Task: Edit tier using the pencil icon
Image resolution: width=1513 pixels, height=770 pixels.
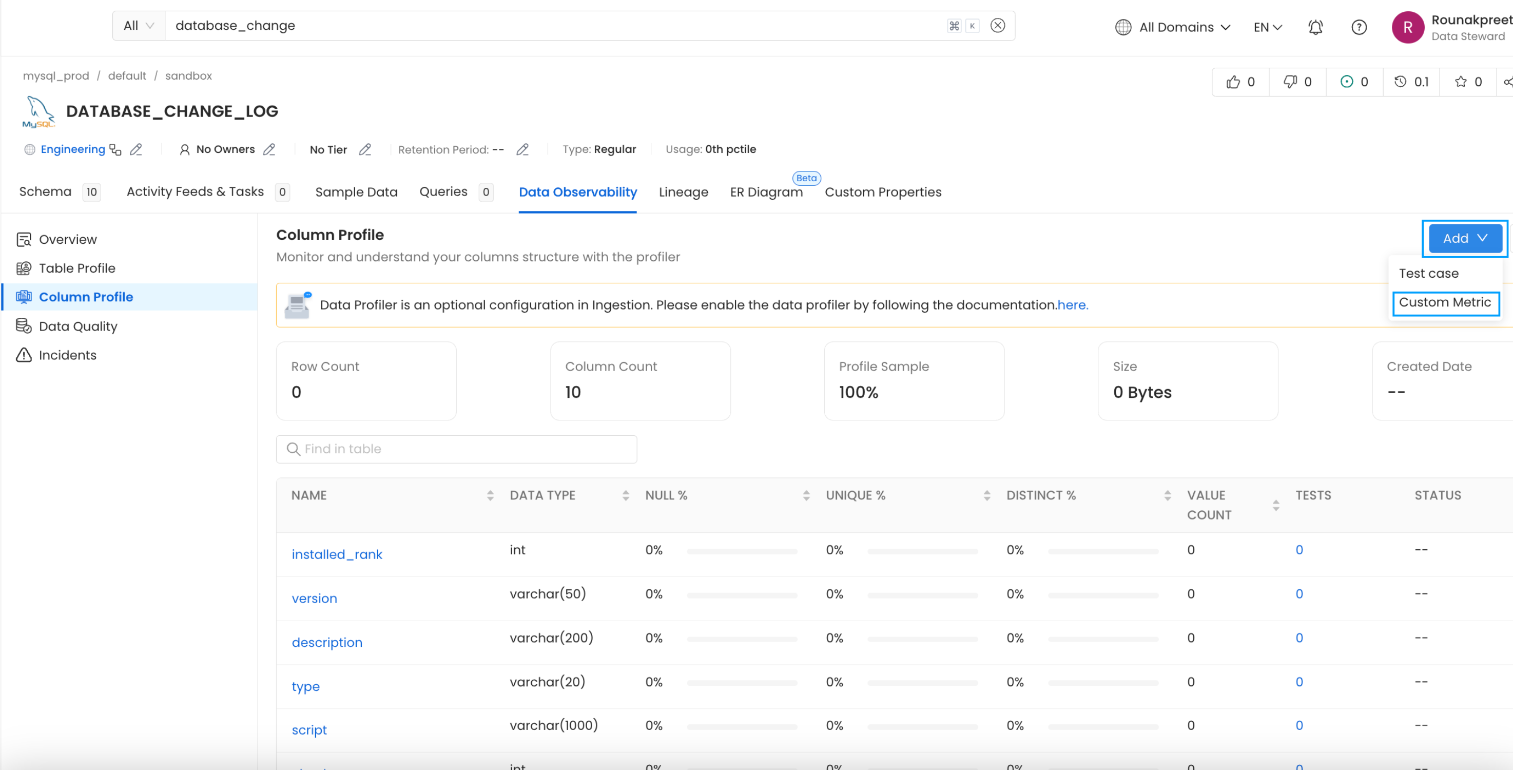Action: click(365, 149)
